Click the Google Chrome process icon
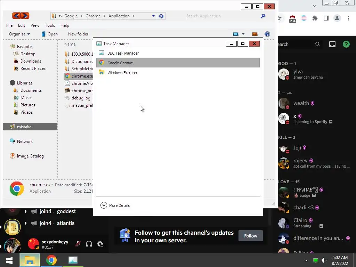The height and width of the screenshot is (267, 356). (x=102, y=63)
